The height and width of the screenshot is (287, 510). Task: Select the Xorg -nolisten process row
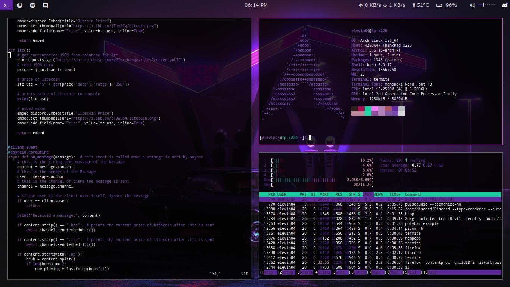pos(380,219)
